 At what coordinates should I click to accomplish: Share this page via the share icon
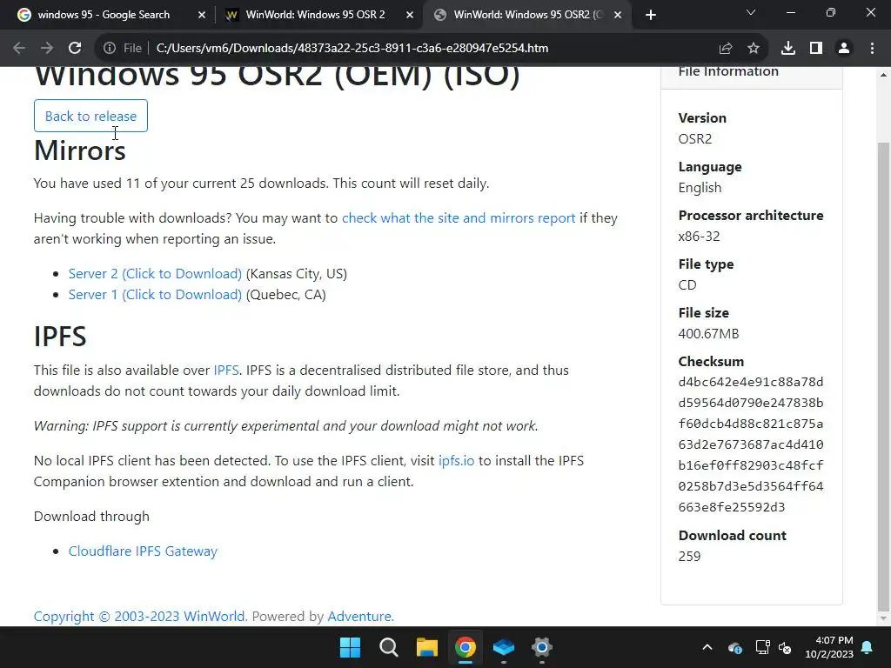[x=725, y=49]
